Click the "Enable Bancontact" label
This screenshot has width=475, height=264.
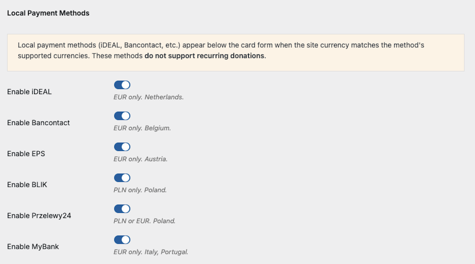pyautogui.click(x=38, y=123)
